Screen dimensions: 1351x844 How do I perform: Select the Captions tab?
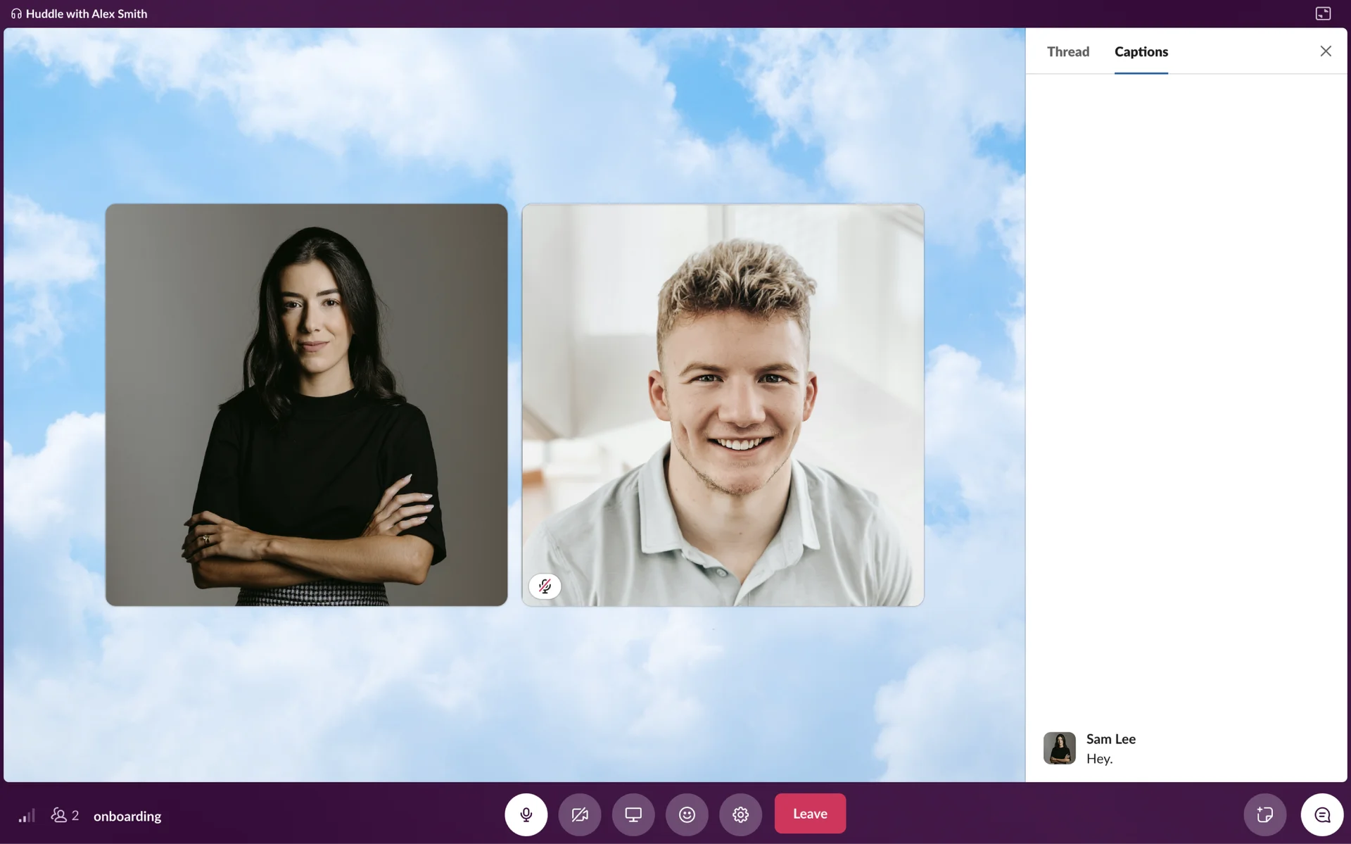click(1141, 51)
